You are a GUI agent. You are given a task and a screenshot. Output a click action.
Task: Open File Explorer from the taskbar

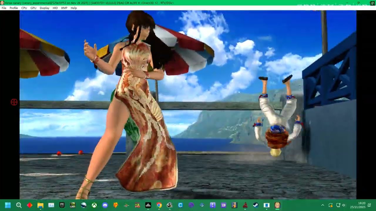[x=40, y=205]
